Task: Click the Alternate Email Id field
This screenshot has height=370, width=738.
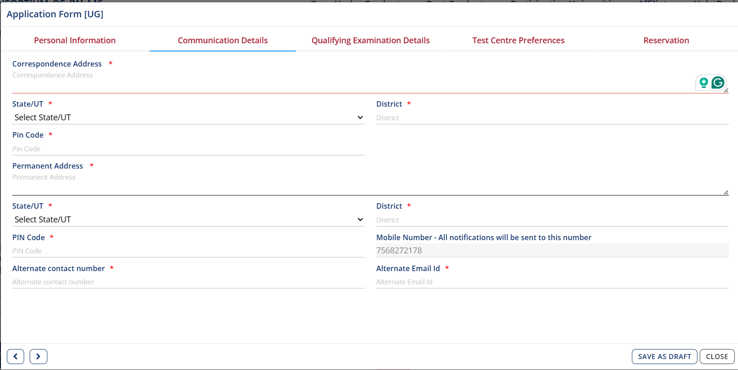Action: tap(553, 282)
